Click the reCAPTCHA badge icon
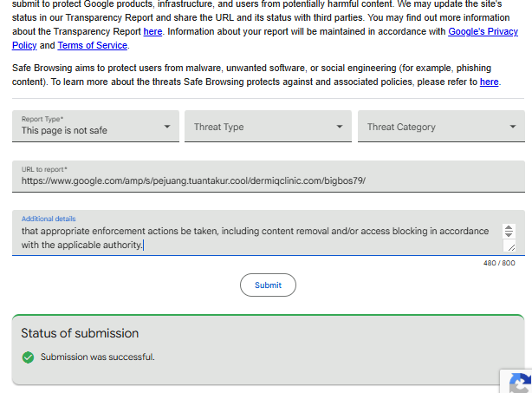This screenshot has height=393, width=532. pos(520,383)
